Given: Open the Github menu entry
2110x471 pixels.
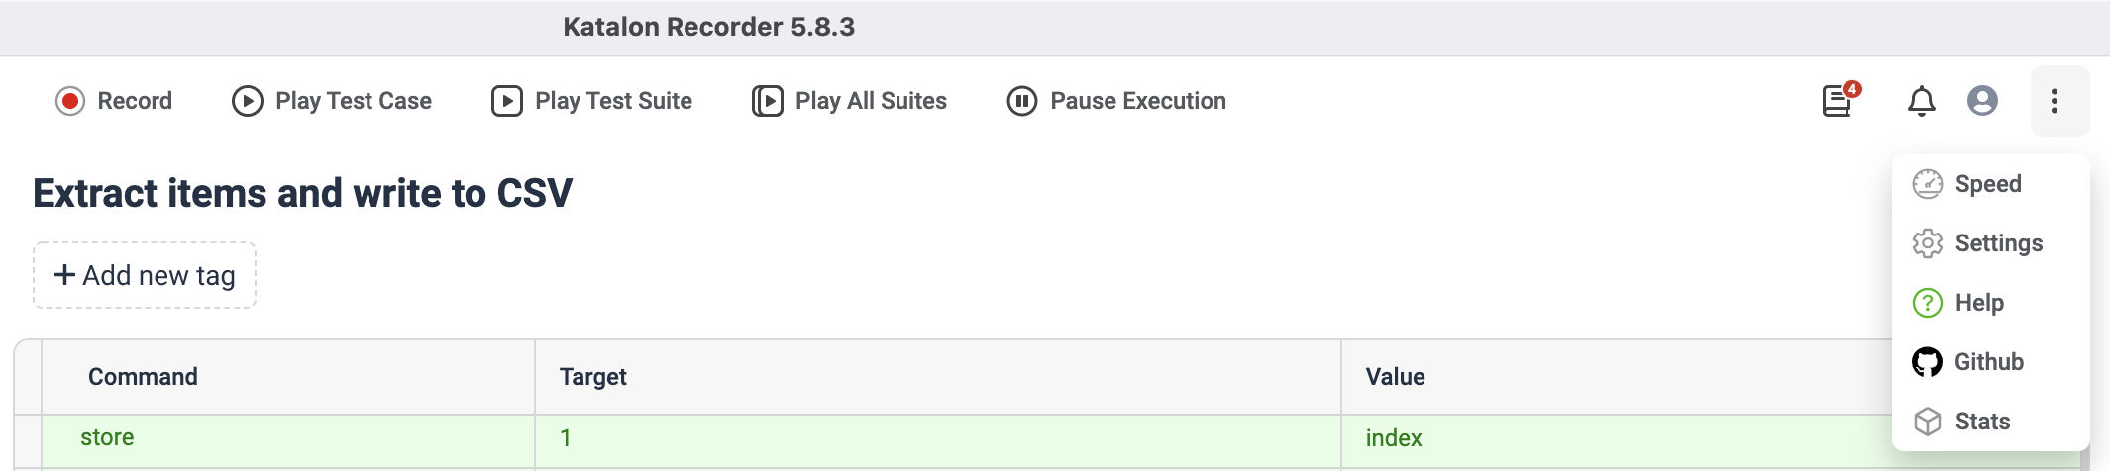Looking at the screenshot, I should tap(1987, 362).
